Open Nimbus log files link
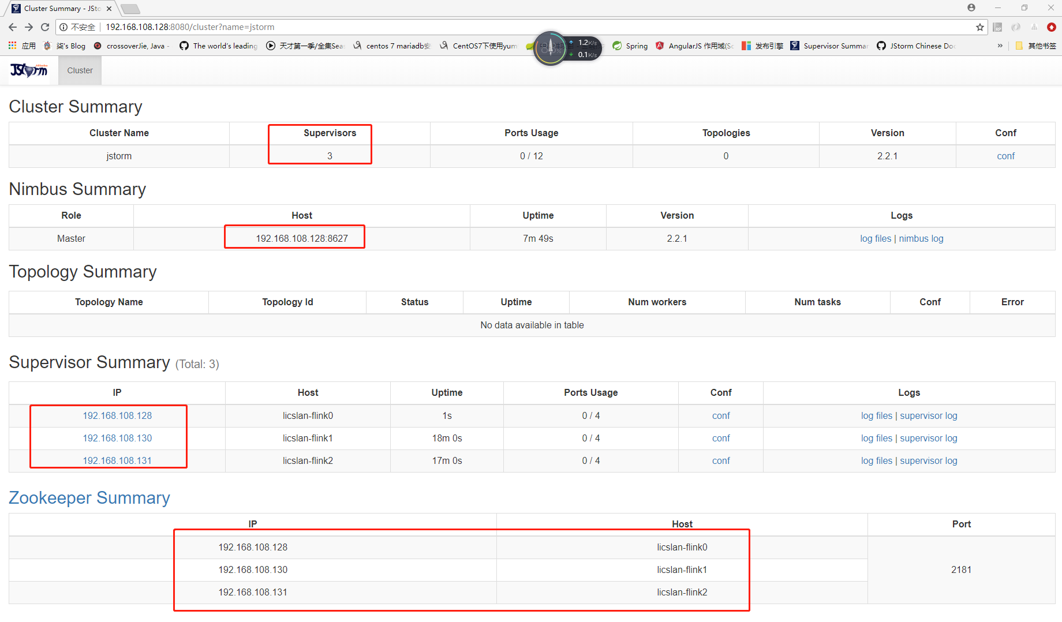Screen dimensions: 1062x622 (x=876, y=238)
